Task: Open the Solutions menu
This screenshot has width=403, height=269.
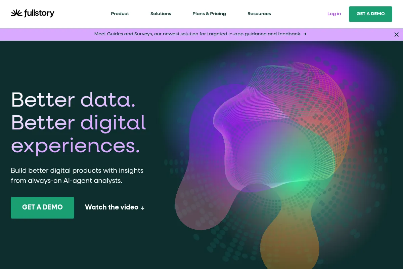Action: pyautogui.click(x=161, y=14)
